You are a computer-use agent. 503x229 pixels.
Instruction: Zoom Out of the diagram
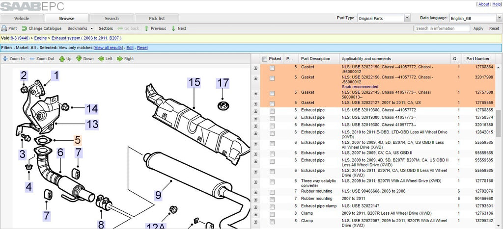pyautogui.click(x=42, y=59)
